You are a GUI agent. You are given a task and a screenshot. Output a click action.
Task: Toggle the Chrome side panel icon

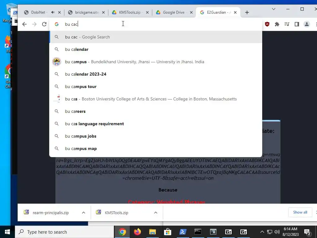point(297,24)
